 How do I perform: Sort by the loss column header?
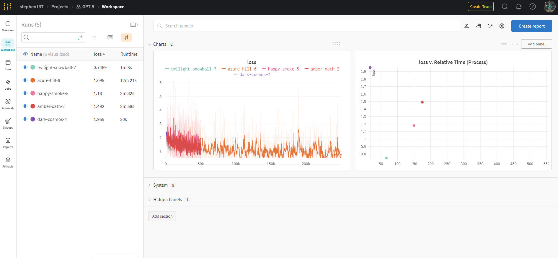click(x=99, y=54)
